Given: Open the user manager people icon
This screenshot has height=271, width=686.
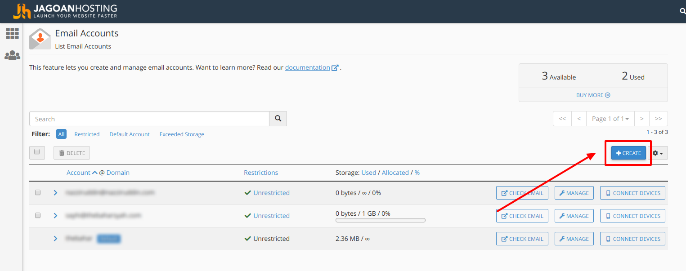Looking at the screenshot, I should pos(12,55).
